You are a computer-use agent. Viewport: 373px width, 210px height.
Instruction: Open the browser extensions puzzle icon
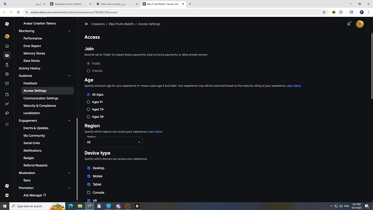tap(341, 12)
